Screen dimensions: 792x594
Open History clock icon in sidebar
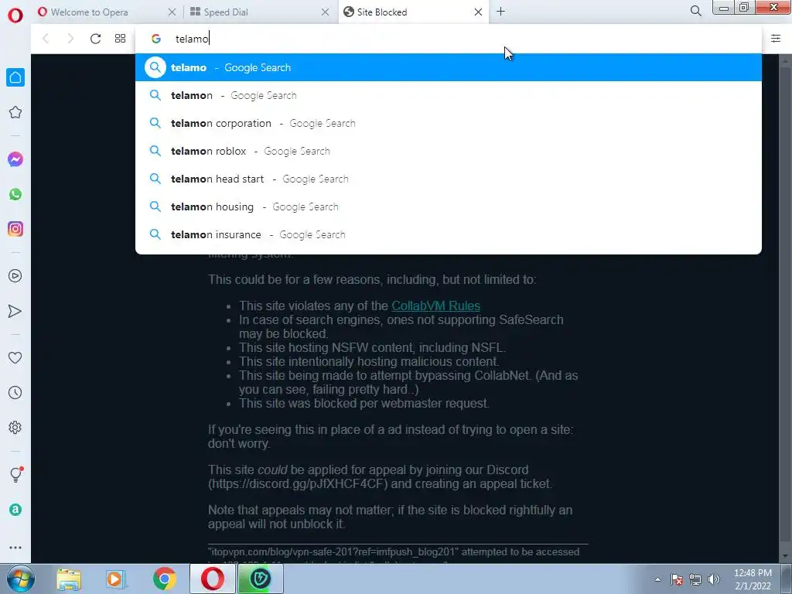click(x=15, y=392)
